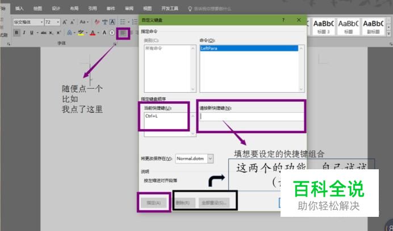393x231 pixels.
Task: Open the 邮件 ribbon tab
Action: coord(111,8)
